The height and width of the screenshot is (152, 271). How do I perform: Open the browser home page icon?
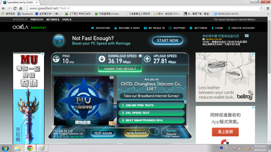[x=21, y=8]
